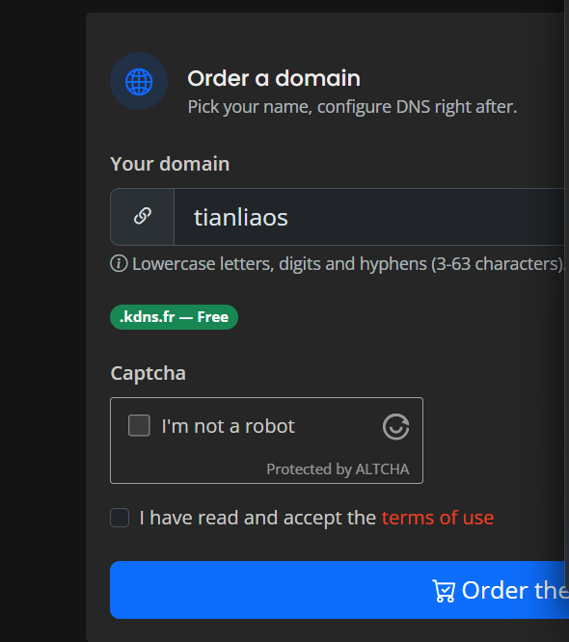Click the shopping cart icon on Order button

[x=444, y=591]
